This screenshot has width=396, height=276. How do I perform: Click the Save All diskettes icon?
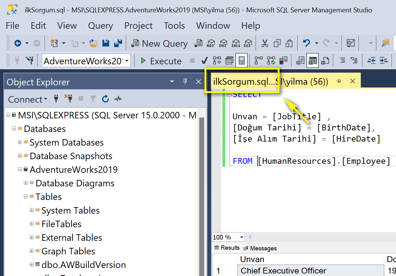tap(118, 43)
